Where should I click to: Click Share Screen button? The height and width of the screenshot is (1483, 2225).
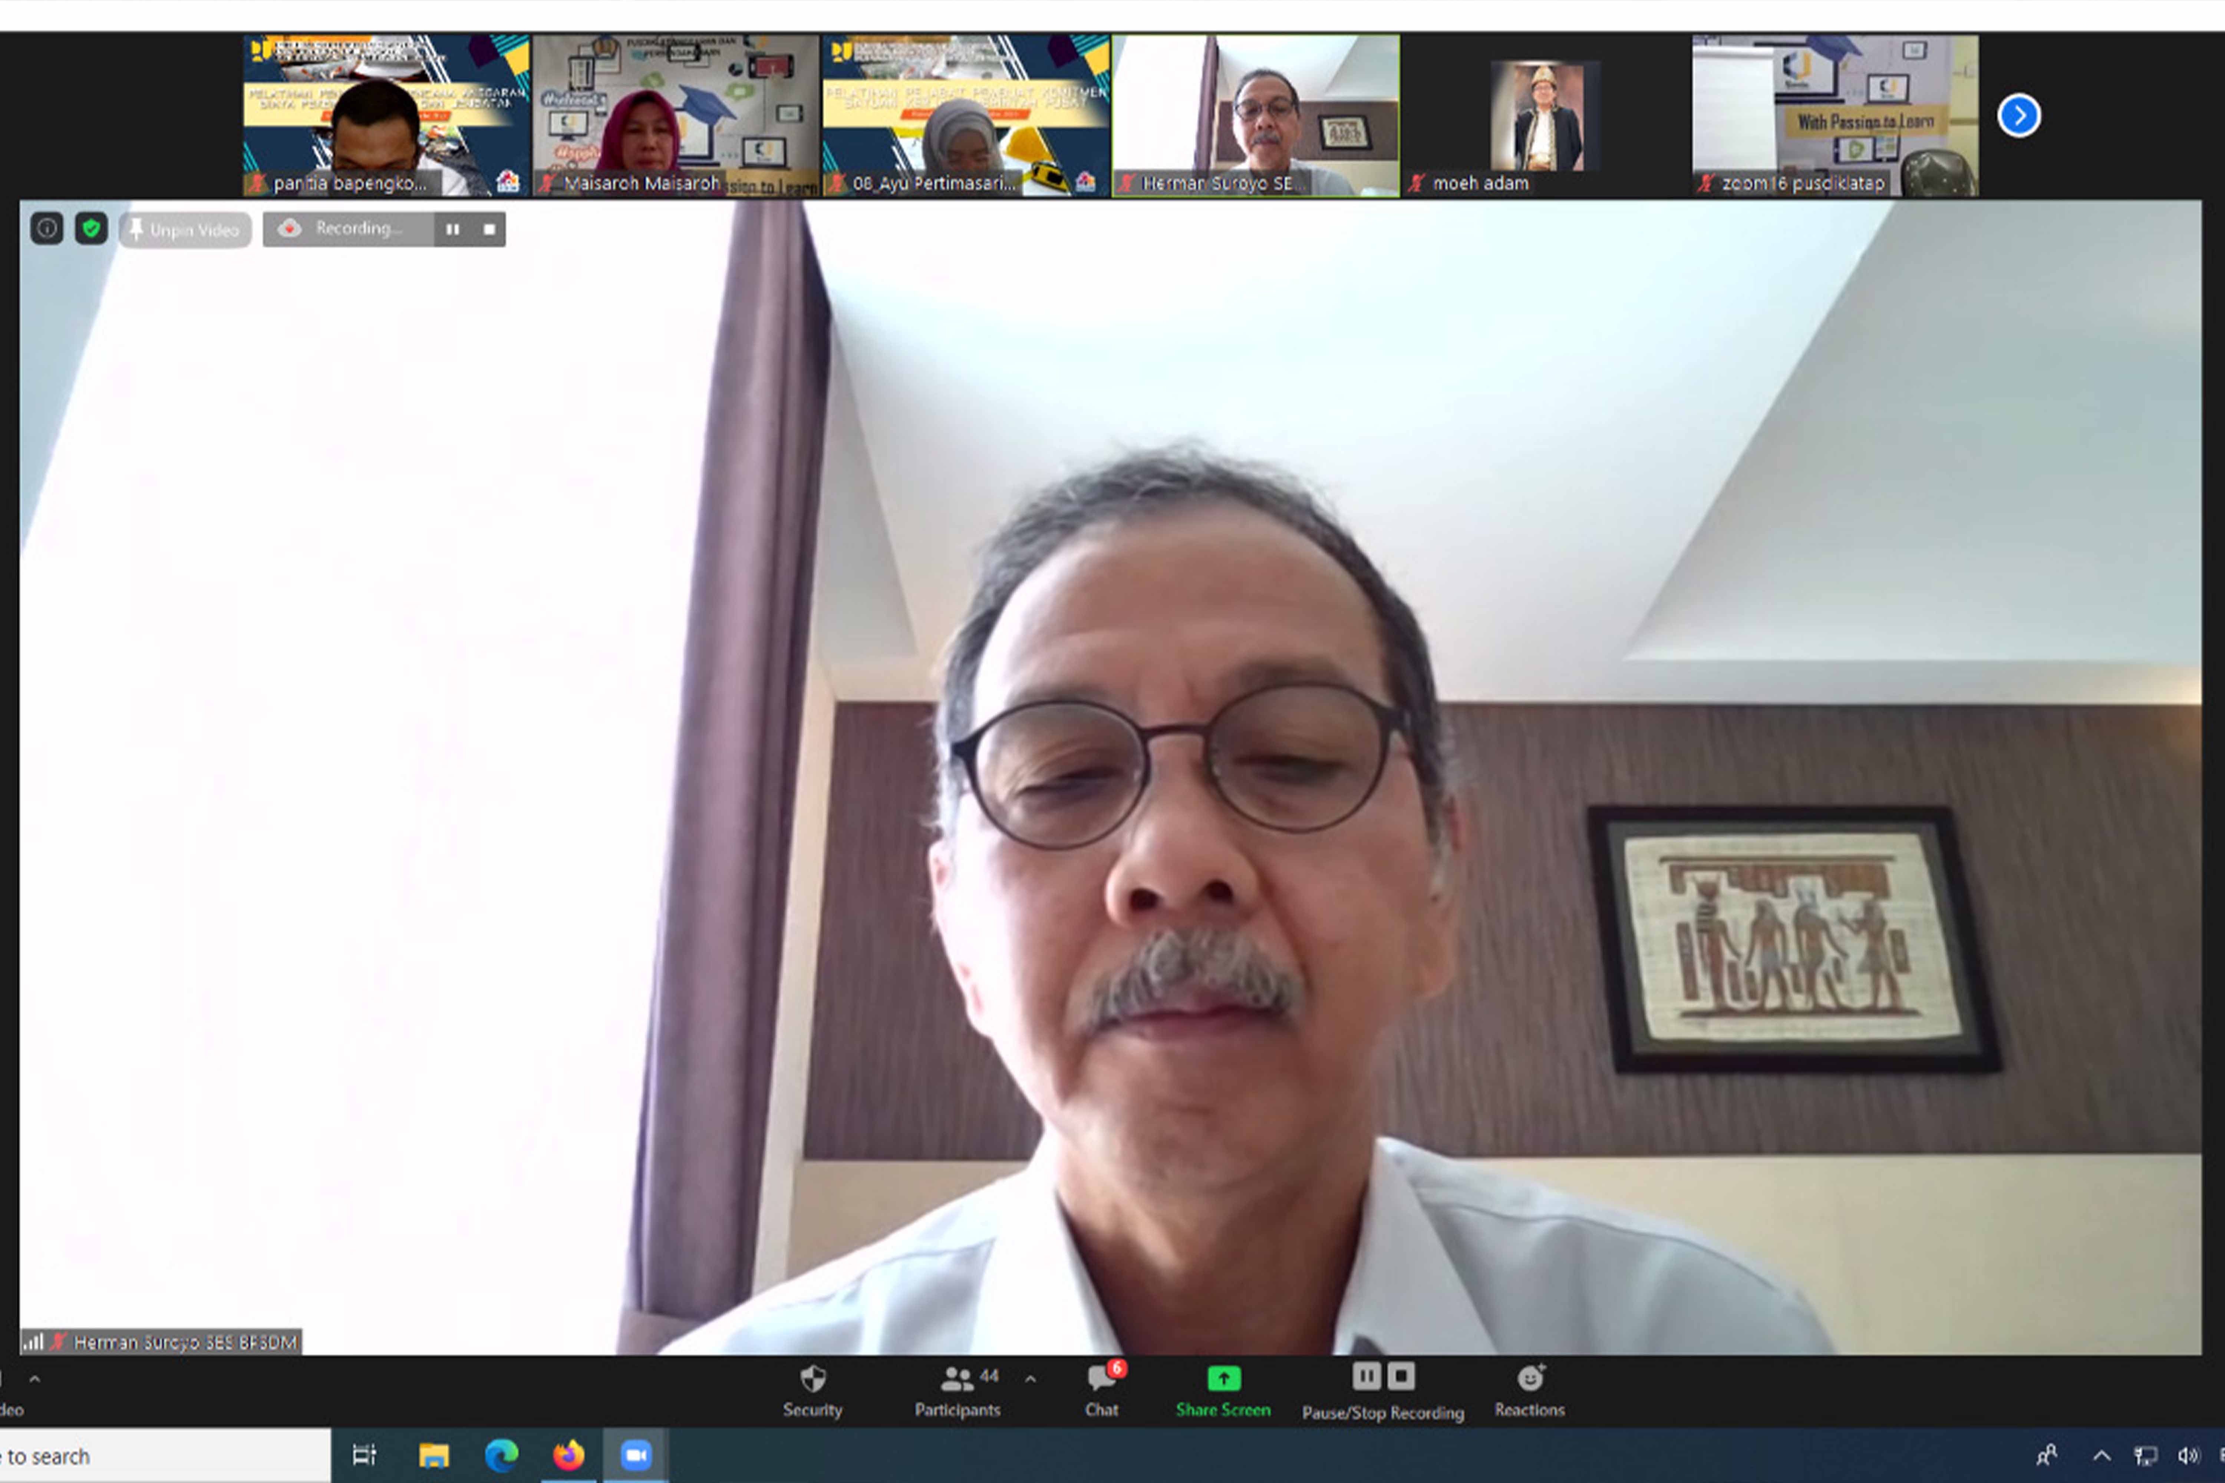point(1223,1391)
